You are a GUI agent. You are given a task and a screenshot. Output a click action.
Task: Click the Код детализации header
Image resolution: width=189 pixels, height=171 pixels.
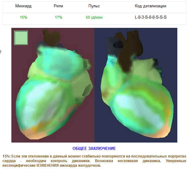(x=151, y=6)
